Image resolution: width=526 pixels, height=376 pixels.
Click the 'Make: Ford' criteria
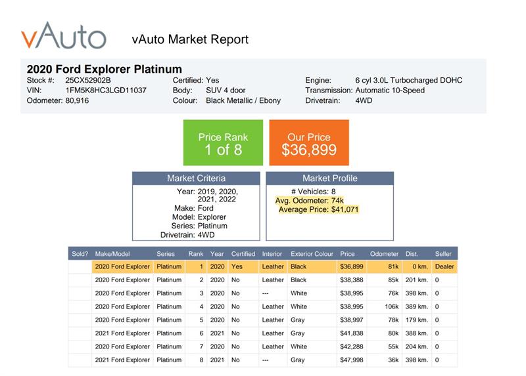click(x=193, y=208)
